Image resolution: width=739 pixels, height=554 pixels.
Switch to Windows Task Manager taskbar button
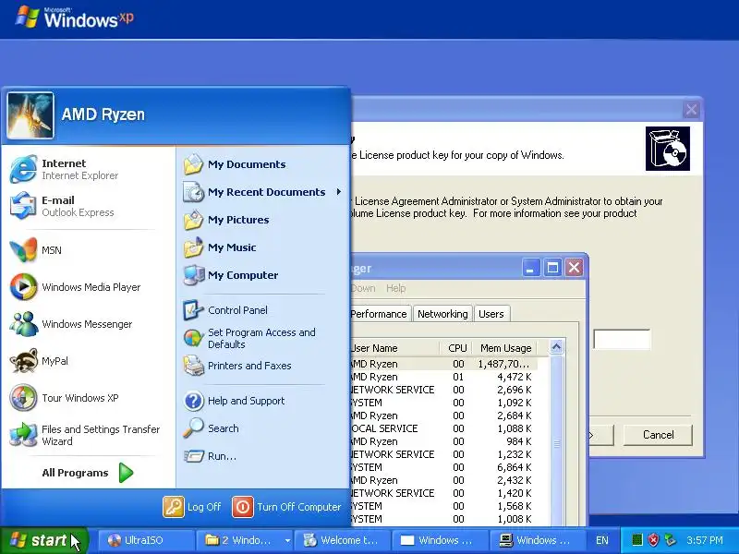tap(539, 540)
